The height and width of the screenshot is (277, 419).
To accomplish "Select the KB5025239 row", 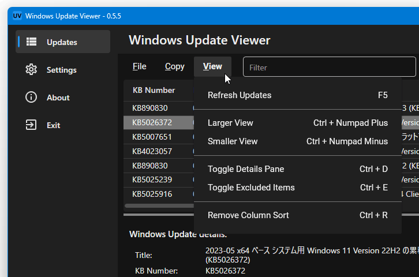I will (x=159, y=180).
